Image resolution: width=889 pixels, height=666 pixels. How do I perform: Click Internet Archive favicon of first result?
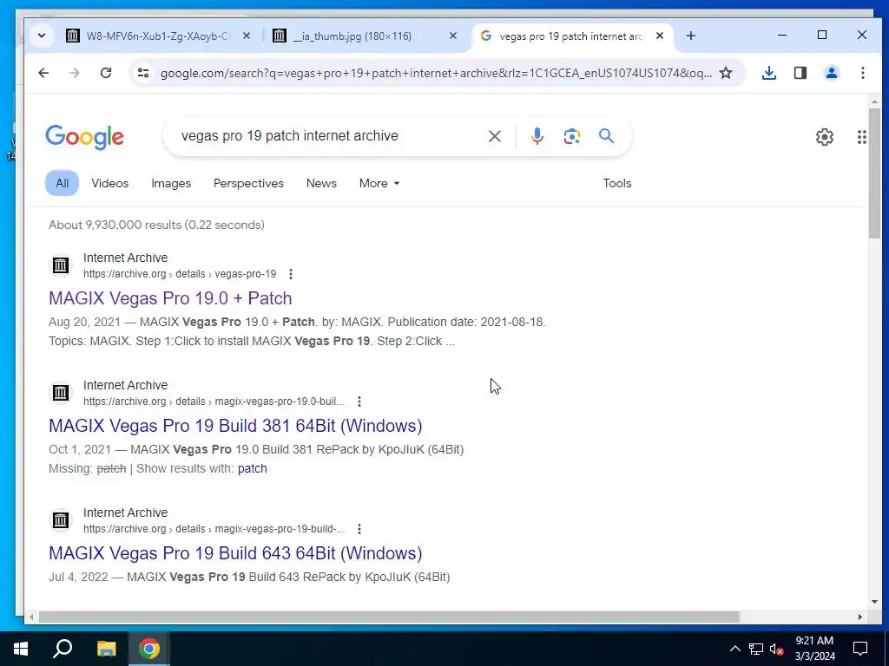click(61, 265)
